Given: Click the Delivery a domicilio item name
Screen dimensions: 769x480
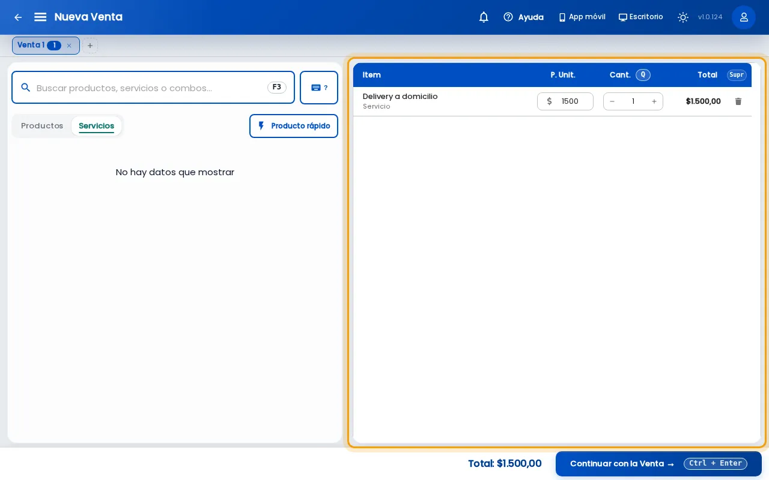Looking at the screenshot, I should tap(400, 97).
